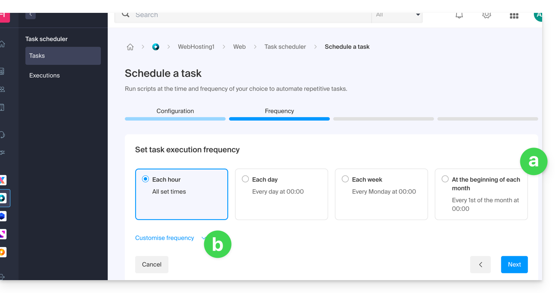555x293 pixels.
Task: Select the Each week radio option
Action: [x=345, y=179]
